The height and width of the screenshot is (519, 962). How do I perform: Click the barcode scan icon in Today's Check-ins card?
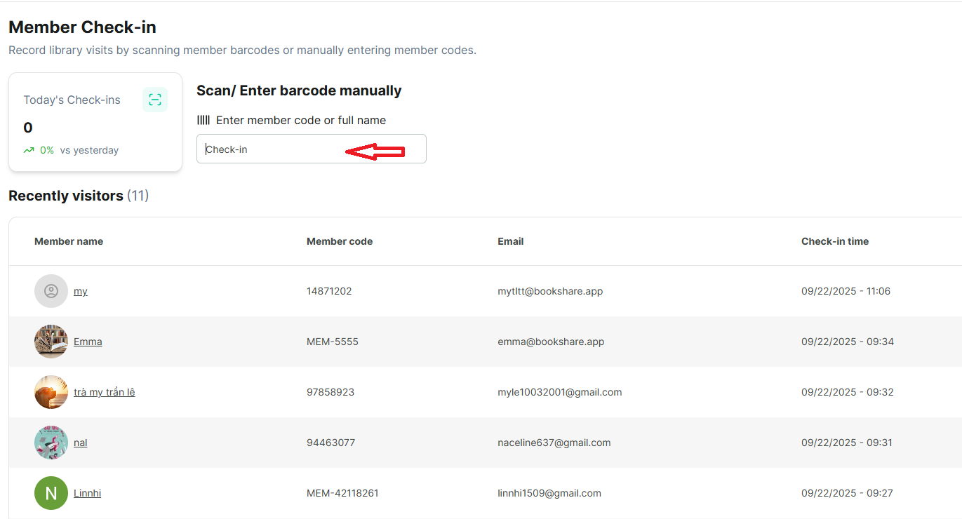click(155, 100)
